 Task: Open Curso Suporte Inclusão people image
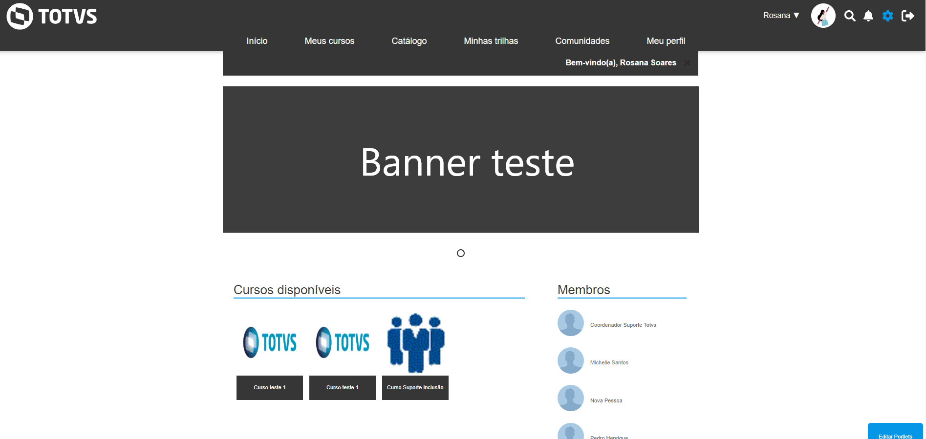pyautogui.click(x=415, y=342)
